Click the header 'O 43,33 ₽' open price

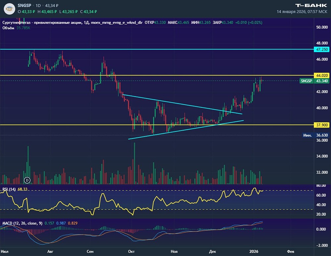[26, 12]
